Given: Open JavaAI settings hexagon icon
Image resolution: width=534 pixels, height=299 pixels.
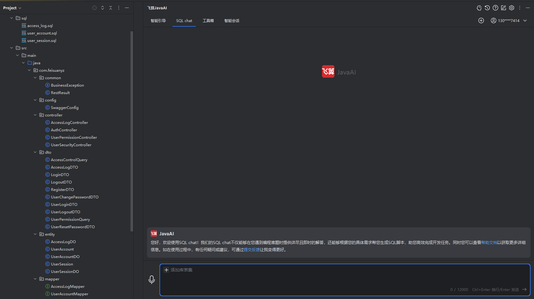Looking at the screenshot, I should click(512, 8).
